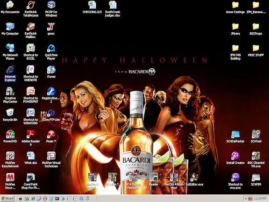Open the Acme Castings folder
The image size is (269, 202).
pyautogui.click(x=235, y=7)
